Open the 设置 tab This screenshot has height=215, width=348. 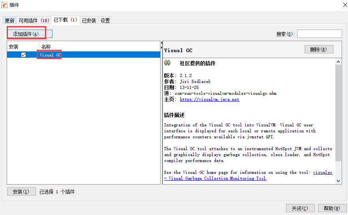[x=105, y=21]
